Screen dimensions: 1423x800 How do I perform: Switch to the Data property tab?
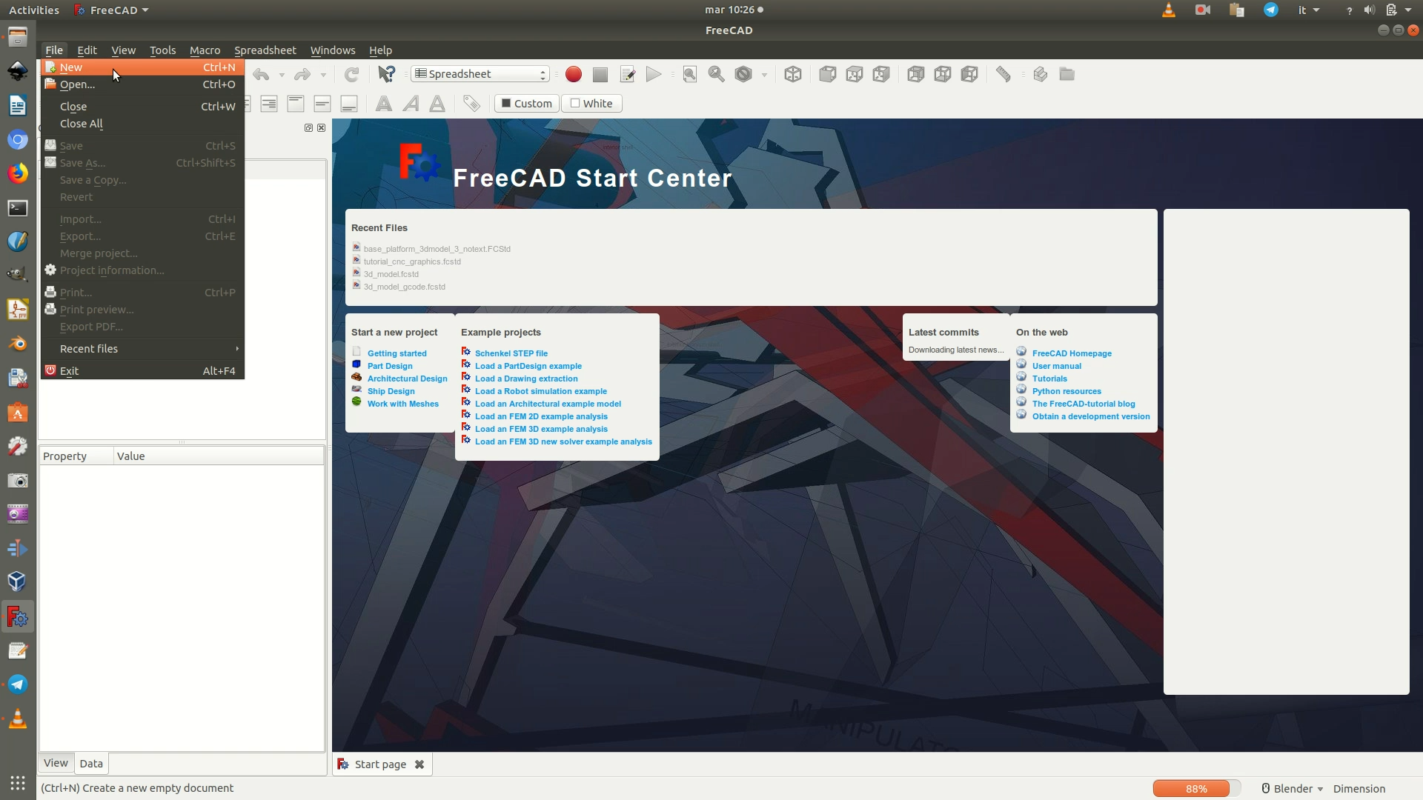(x=91, y=764)
